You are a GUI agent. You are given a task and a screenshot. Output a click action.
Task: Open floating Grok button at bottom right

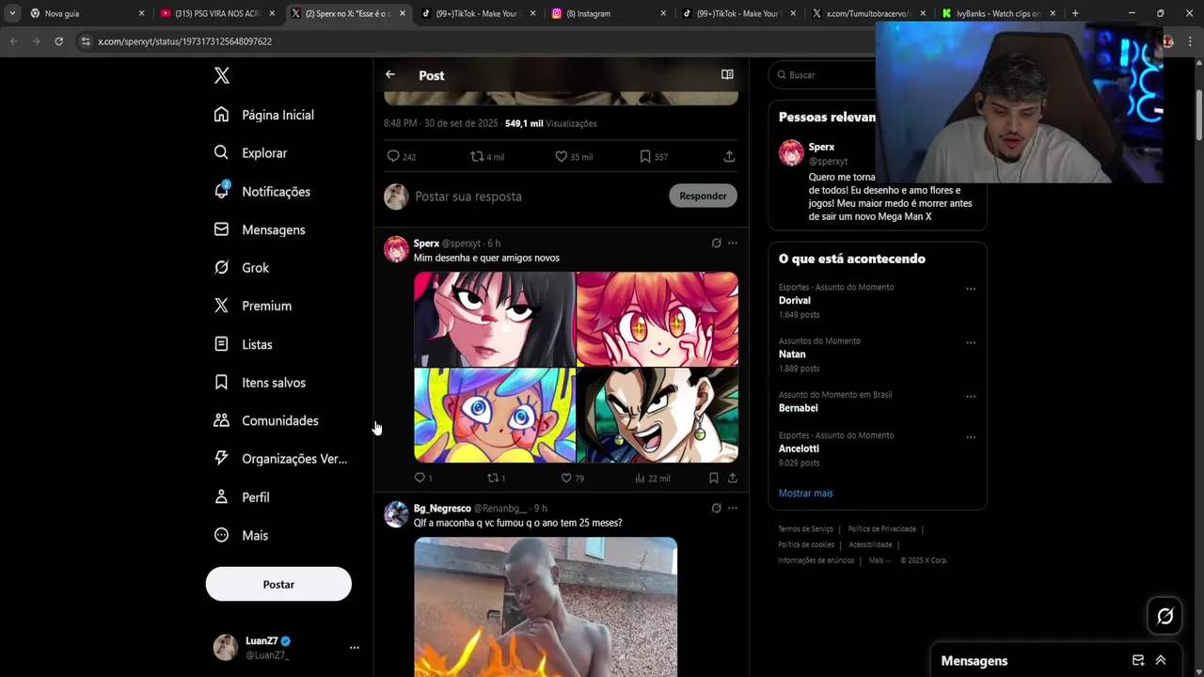click(x=1164, y=616)
